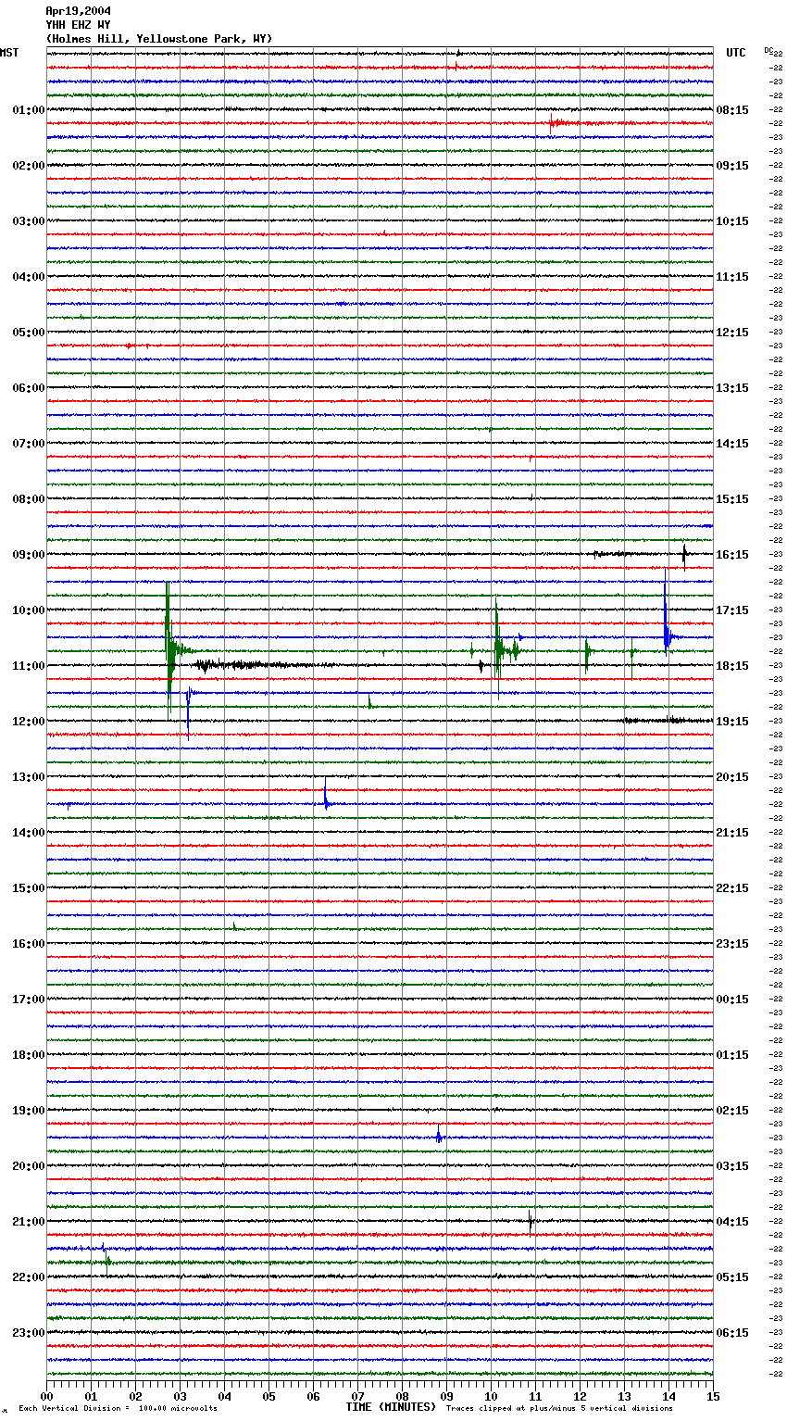The width and height of the screenshot is (787, 1421).
Task: Select the 09:00 MST row label
Action: point(28,555)
